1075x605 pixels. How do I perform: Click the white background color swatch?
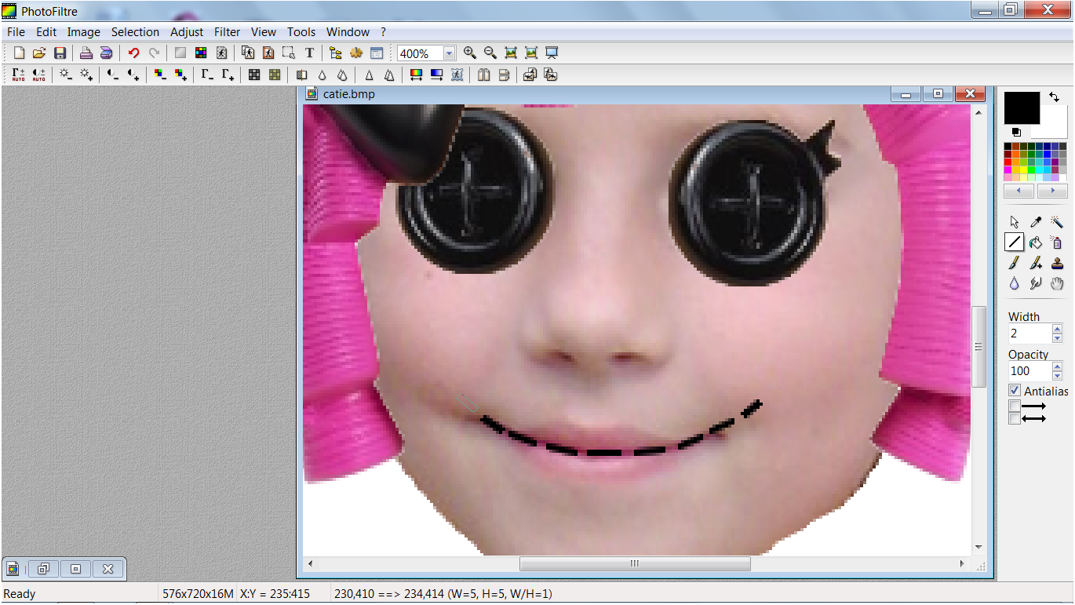[1054, 124]
